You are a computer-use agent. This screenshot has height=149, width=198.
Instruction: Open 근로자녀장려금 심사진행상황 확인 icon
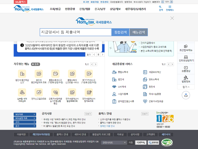[x=55, y=92]
